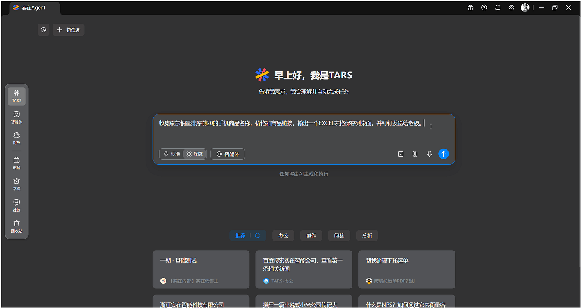Open the 浙江实在智能科技有限公司 suggestion card

[x=201, y=301]
